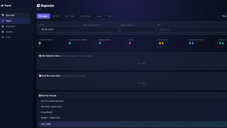Screen dimensions: 227x128
Task: Click the calculator icon beside Net Kar Hesabı
Action: coord(40,96)
